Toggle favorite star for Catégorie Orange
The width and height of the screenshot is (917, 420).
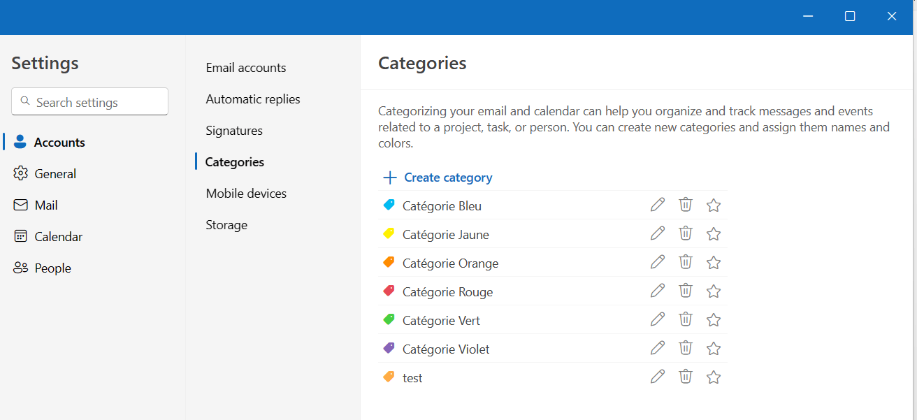714,263
